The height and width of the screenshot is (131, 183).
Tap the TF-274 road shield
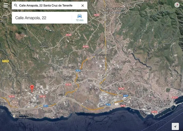pyautogui.click(x=5, y=61)
